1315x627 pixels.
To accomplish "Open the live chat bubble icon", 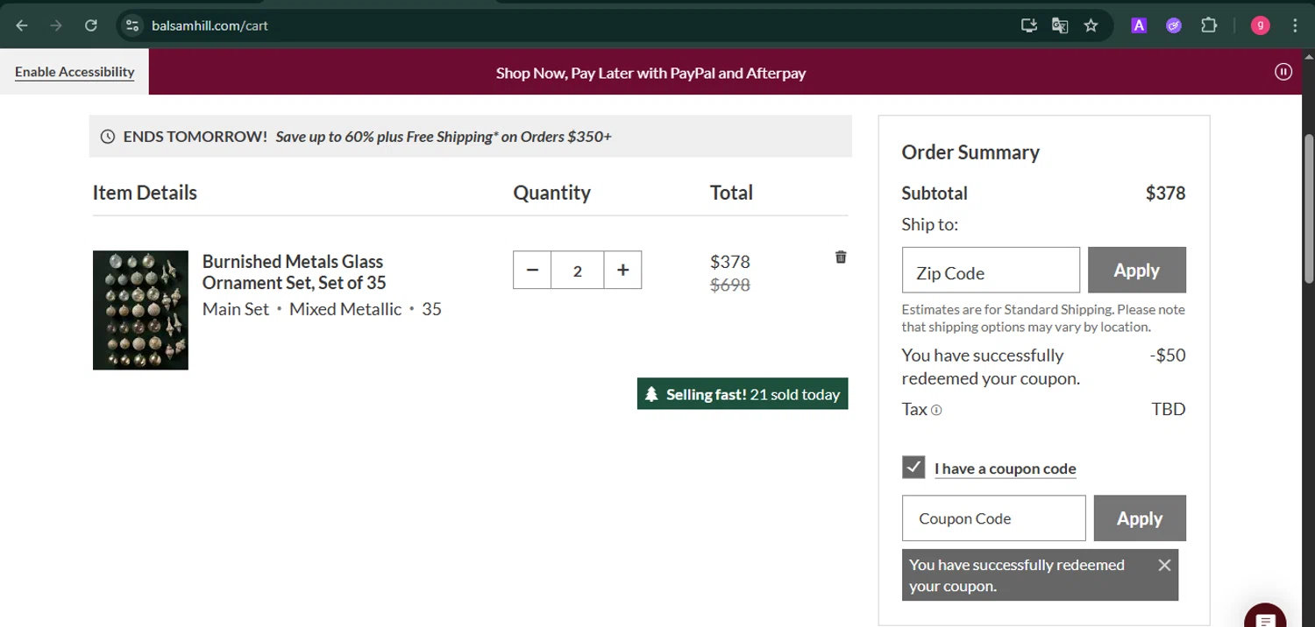I will [x=1265, y=617].
